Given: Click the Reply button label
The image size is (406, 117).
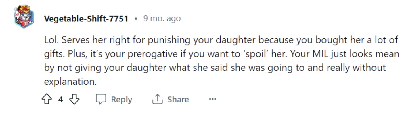Looking at the screenshot, I should [122, 99].
